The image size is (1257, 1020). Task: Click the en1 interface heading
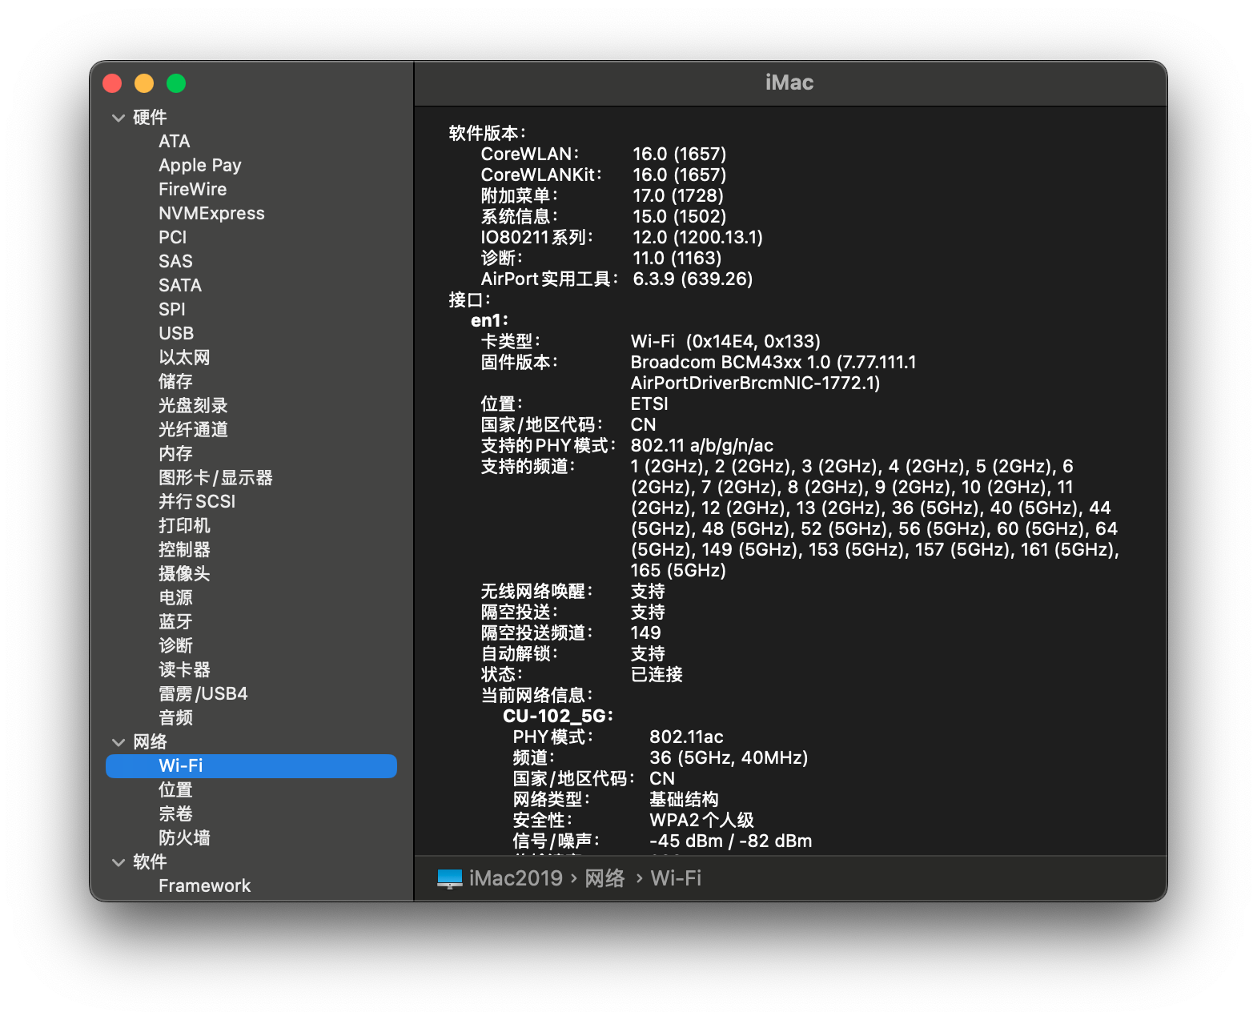tap(489, 321)
